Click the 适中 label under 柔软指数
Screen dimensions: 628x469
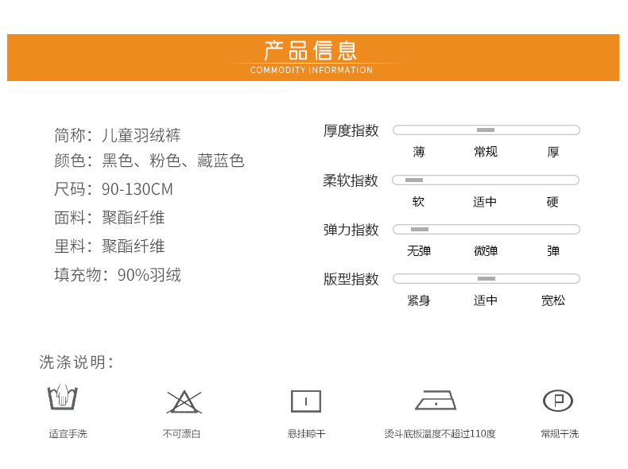[x=485, y=201]
